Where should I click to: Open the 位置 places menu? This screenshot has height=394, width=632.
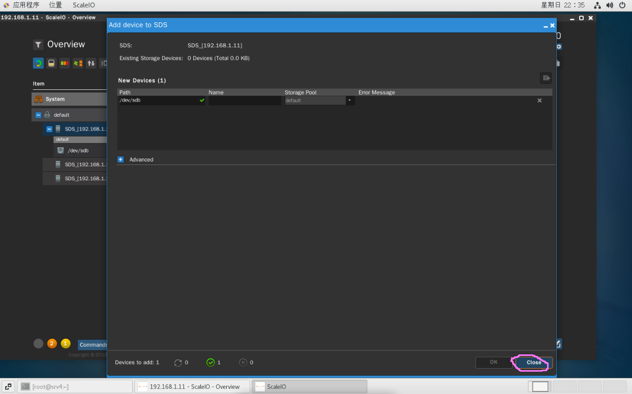click(55, 5)
